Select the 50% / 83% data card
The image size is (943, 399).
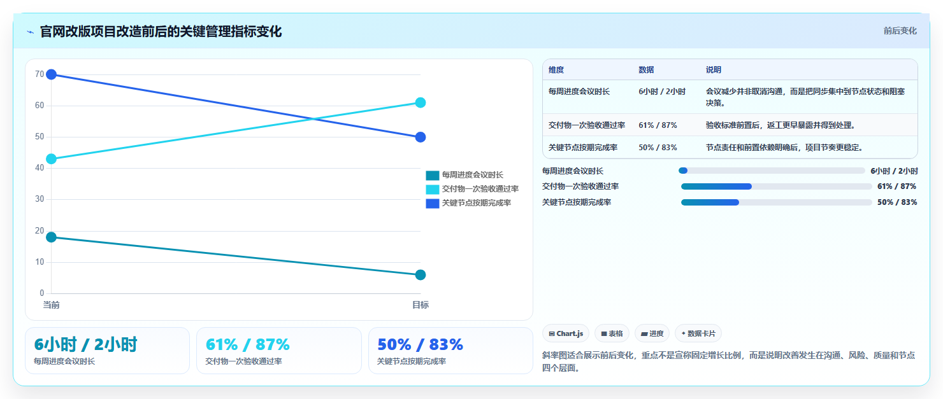(450, 351)
